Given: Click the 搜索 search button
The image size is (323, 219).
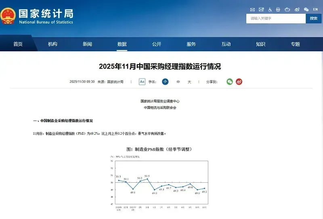Looking at the screenshot, I should click(x=314, y=19).
